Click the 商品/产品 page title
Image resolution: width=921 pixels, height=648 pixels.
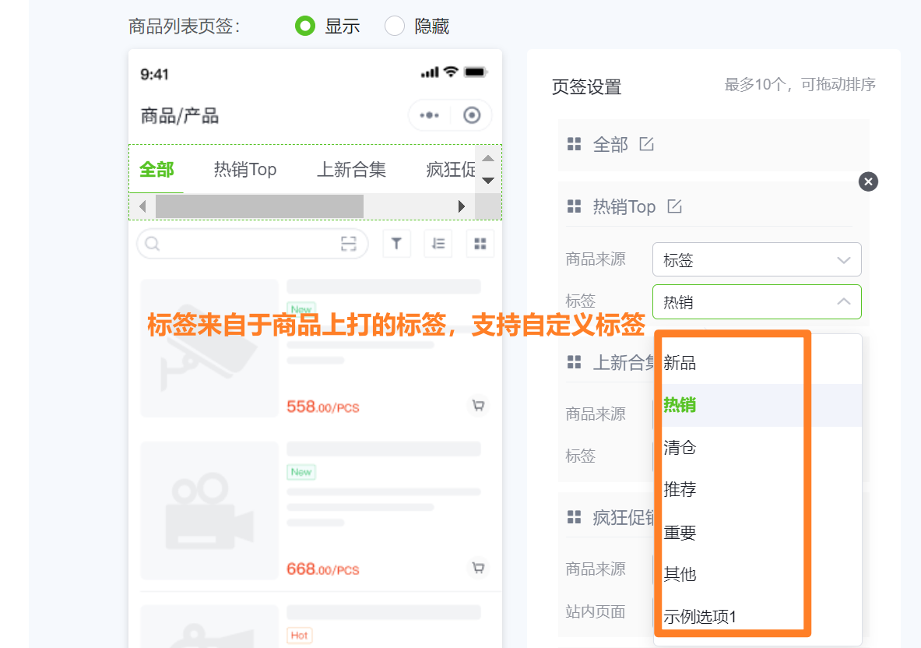tap(179, 116)
